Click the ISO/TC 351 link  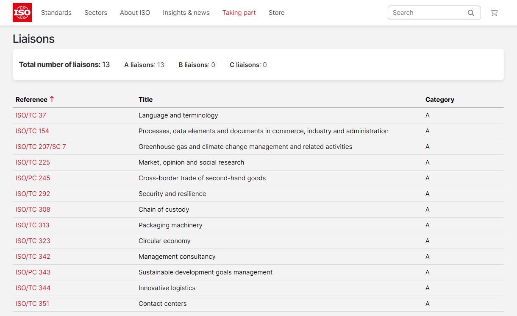[x=32, y=304]
